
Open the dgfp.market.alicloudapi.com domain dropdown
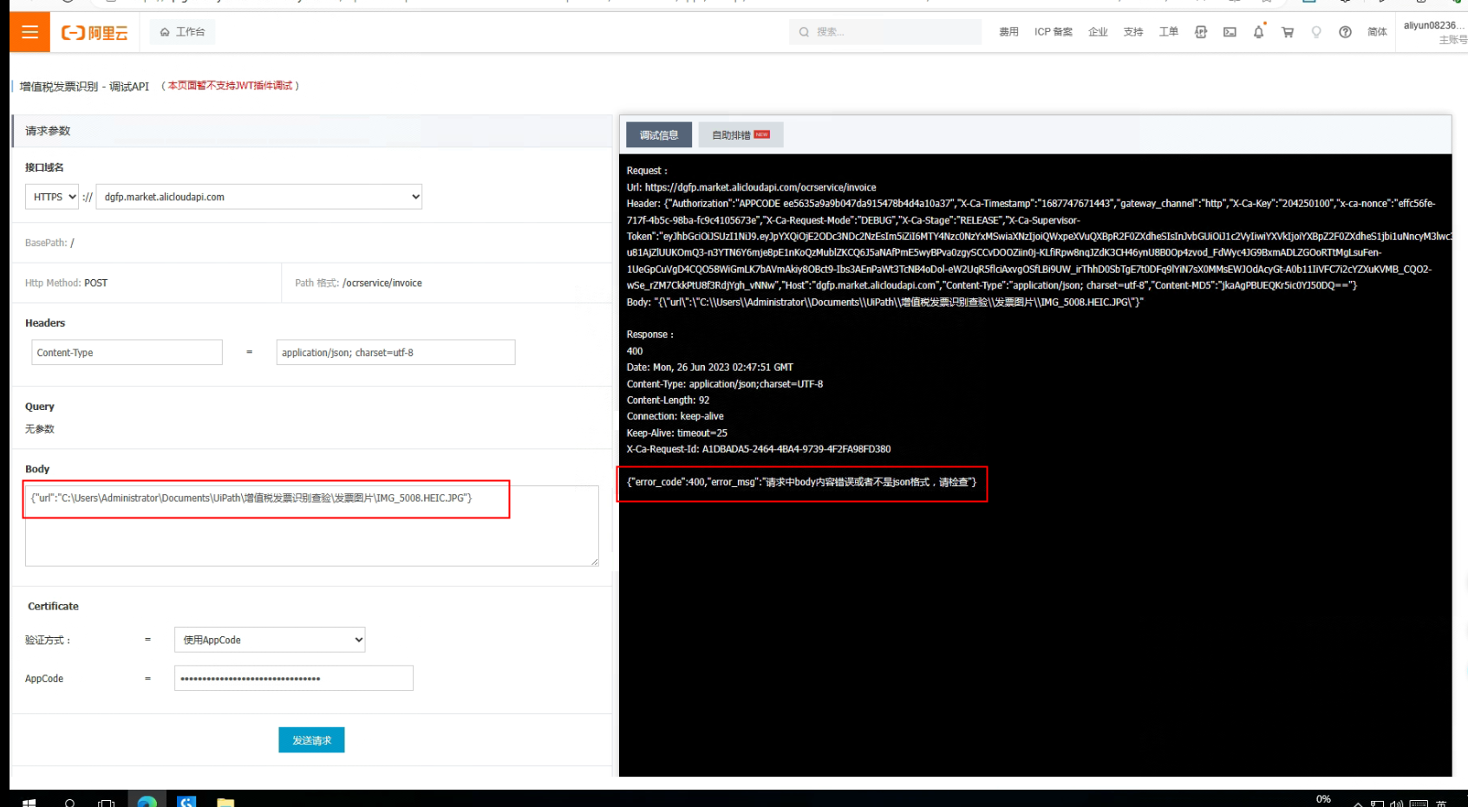(x=259, y=197)
